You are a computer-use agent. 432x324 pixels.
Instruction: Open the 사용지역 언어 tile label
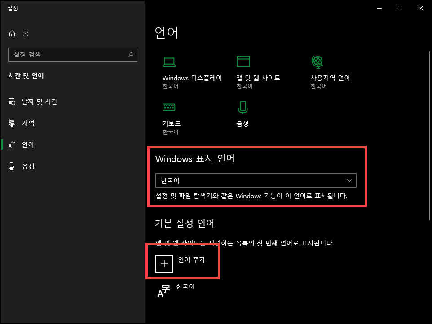click(330, 78)
